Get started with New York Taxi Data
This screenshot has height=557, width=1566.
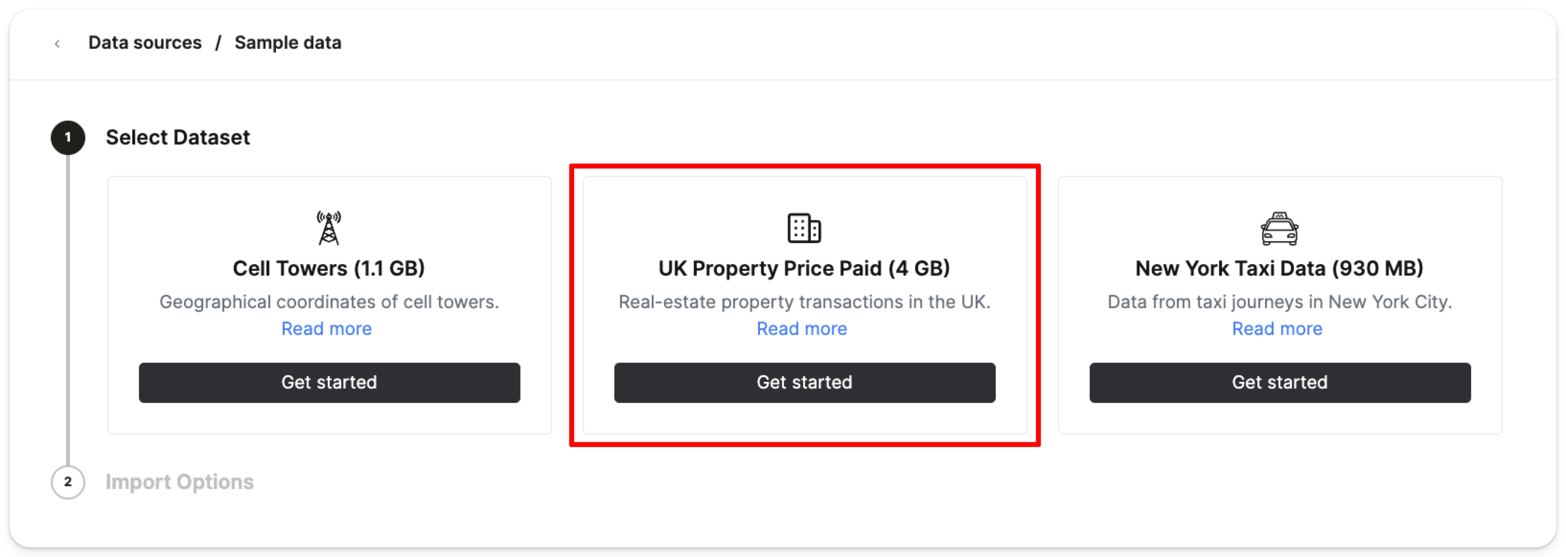pos(1279,382)
